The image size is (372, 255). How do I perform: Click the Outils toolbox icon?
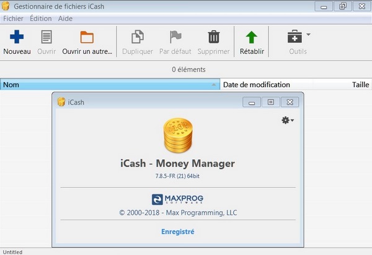294,37
